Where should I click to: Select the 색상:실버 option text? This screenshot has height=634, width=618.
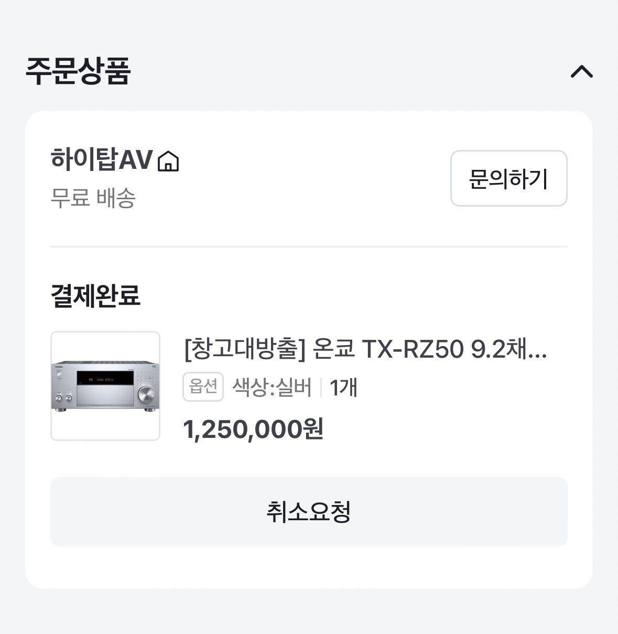272,388
